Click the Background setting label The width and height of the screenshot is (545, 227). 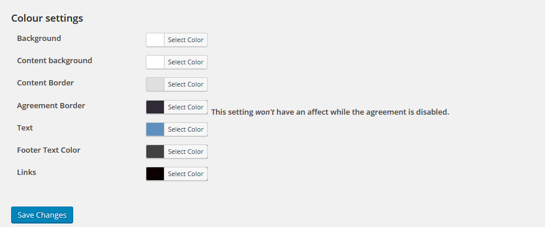click(39, 38)
